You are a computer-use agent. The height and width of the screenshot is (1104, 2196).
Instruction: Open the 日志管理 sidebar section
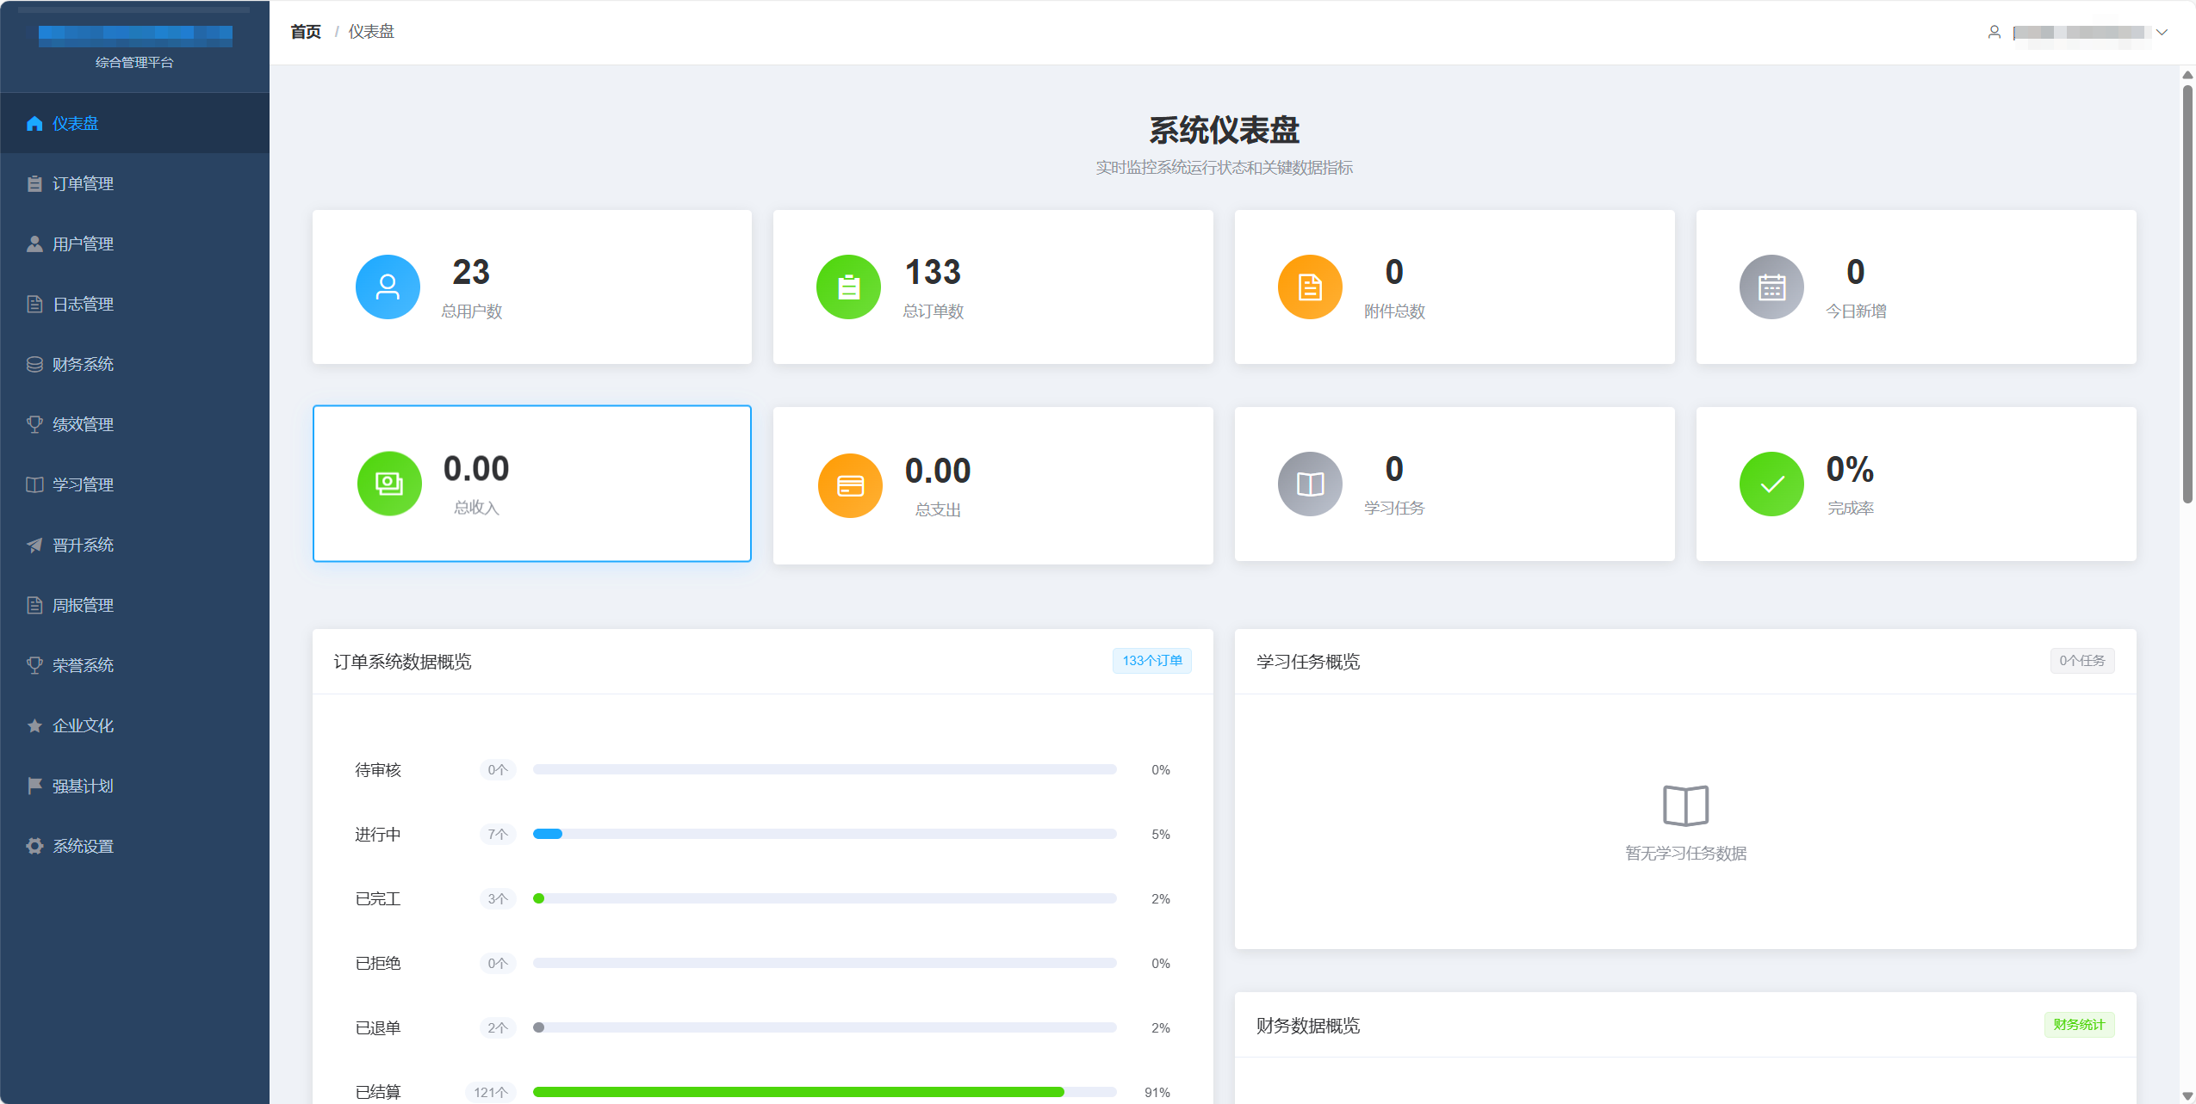pos(82,303)
